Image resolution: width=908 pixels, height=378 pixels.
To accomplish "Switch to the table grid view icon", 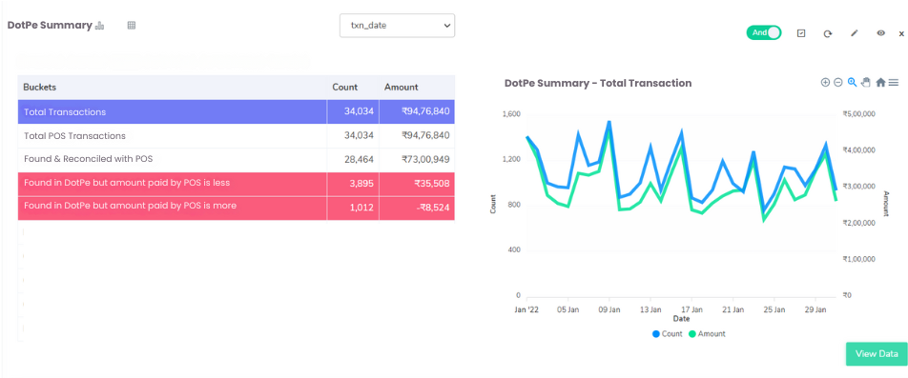I will pyautogui.click(x=132, y=26).
